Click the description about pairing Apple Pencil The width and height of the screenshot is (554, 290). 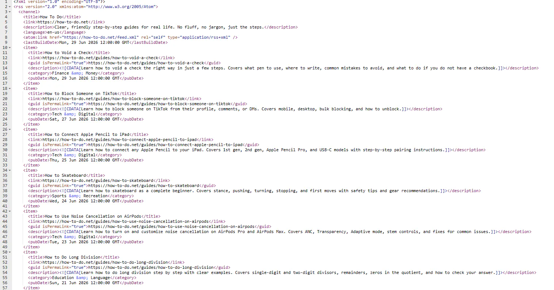[x=262, y=150]
